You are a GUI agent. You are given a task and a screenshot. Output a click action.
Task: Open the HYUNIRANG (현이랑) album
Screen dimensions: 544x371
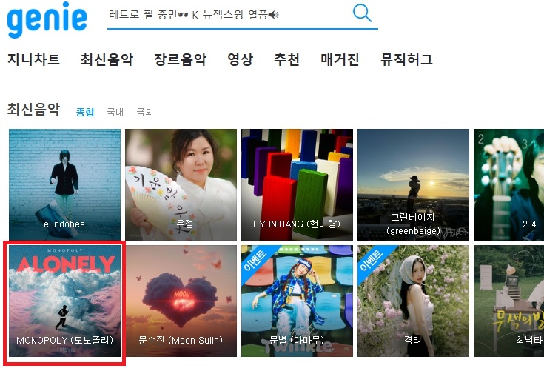[298, 184]
